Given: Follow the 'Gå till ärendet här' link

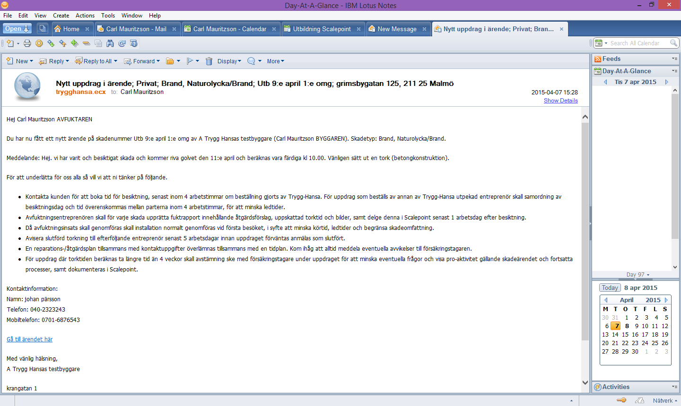Looking at the screenshot, I should pyautogui.click(x=29, y=339).
